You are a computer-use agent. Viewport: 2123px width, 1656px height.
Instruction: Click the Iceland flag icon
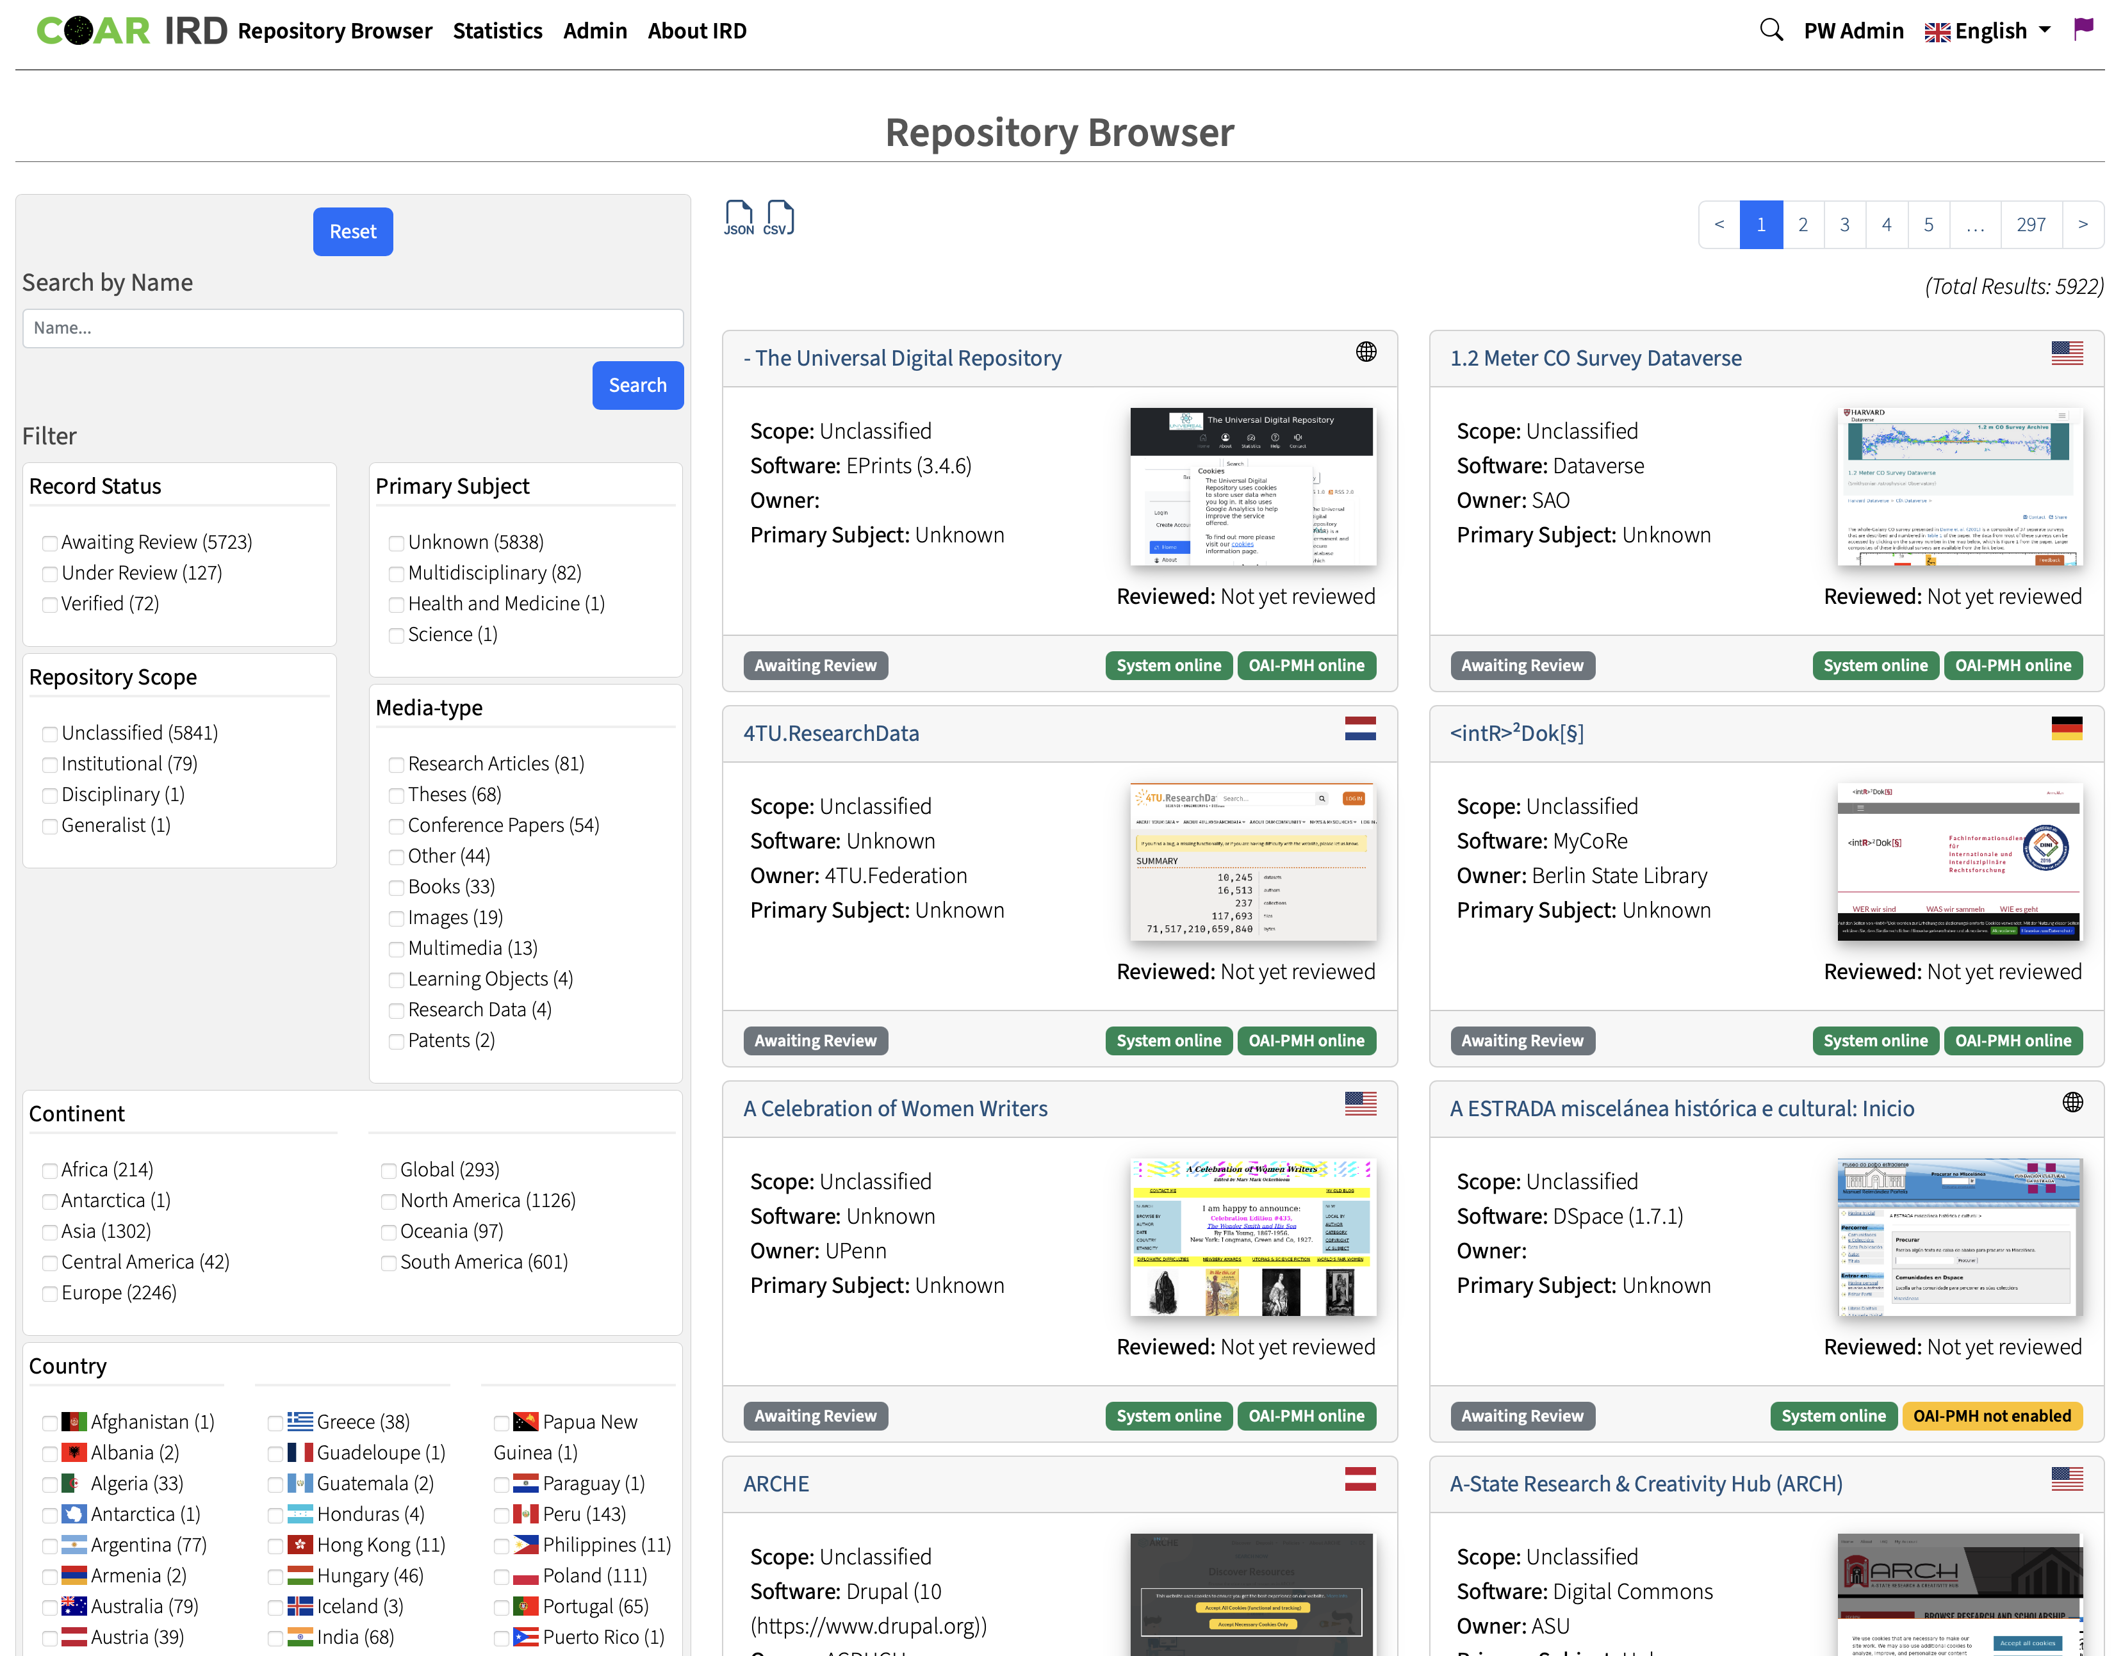coord(300,1607)
